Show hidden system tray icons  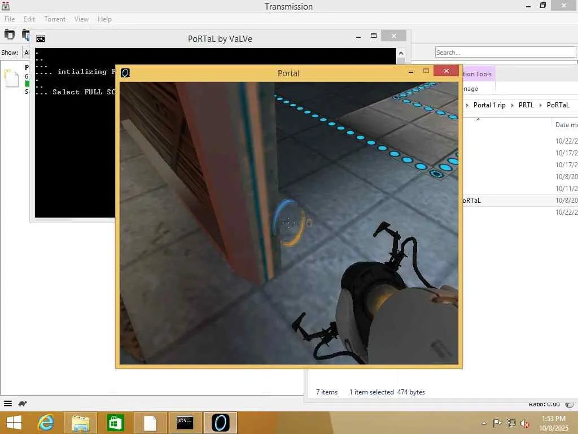point(484,423)
